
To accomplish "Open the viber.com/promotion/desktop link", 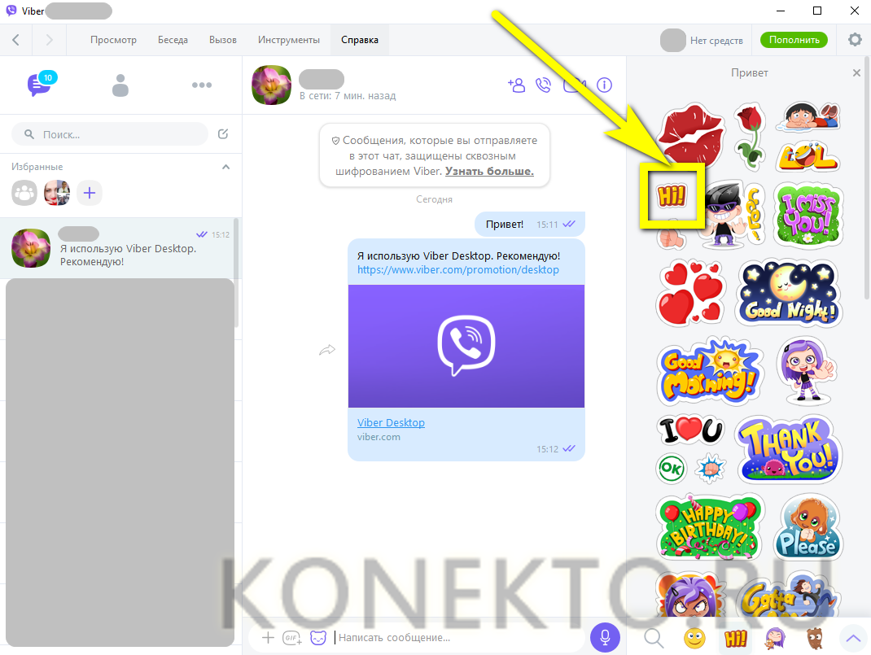I will (x=457, y=270).
